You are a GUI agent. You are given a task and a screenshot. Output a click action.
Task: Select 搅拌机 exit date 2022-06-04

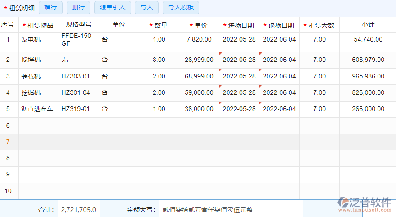coord(279,60)
